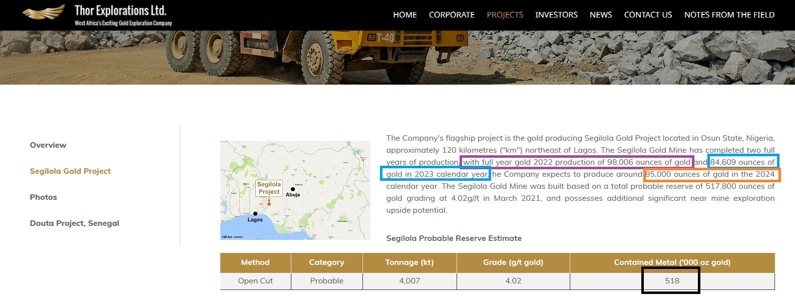Navigate to INVESTORS section
Image resolution: width=795 pixels, height=305 pixels.
pyautogui.click(x=556, y=15)
